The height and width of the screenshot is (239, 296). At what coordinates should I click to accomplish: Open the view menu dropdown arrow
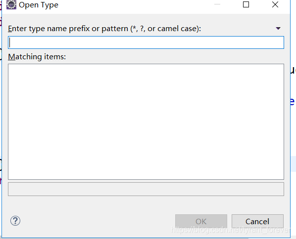pos(278,29)
